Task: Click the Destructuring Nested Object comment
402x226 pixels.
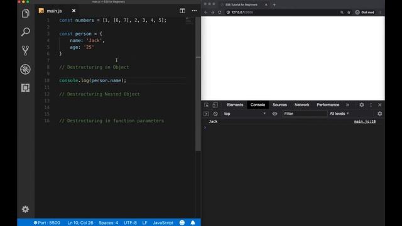Action: coord(99,94)
